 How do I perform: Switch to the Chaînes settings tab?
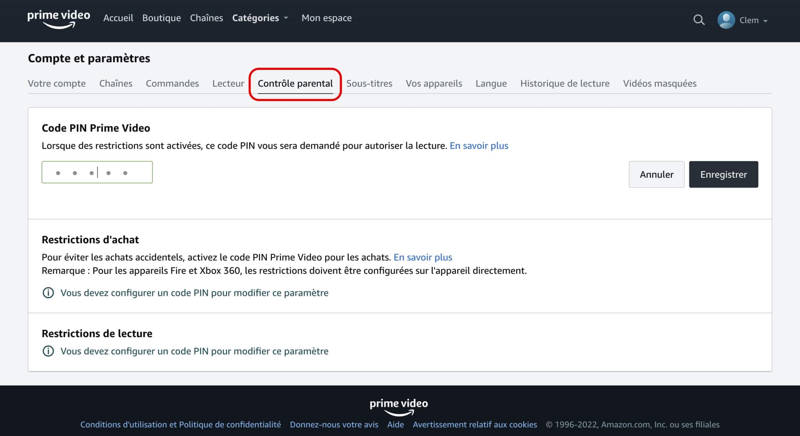[x=116, y=83]
